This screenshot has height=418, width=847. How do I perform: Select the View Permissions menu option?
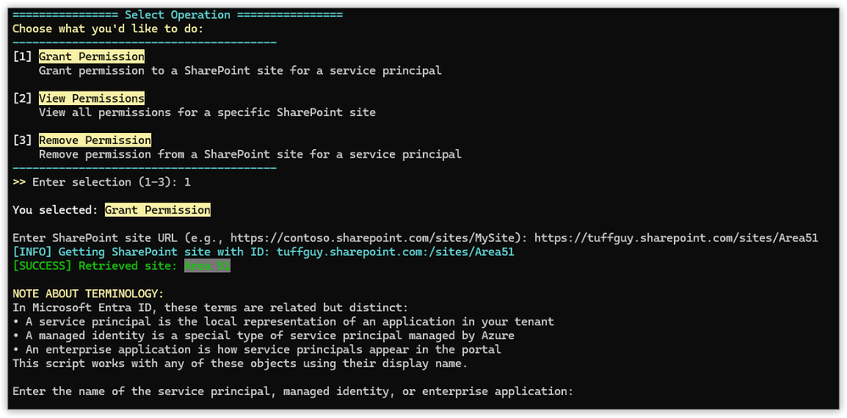pyautogui.click(x=92, y=98)
